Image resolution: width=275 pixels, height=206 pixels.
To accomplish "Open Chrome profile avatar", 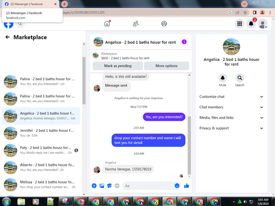I will coord(262,13).
